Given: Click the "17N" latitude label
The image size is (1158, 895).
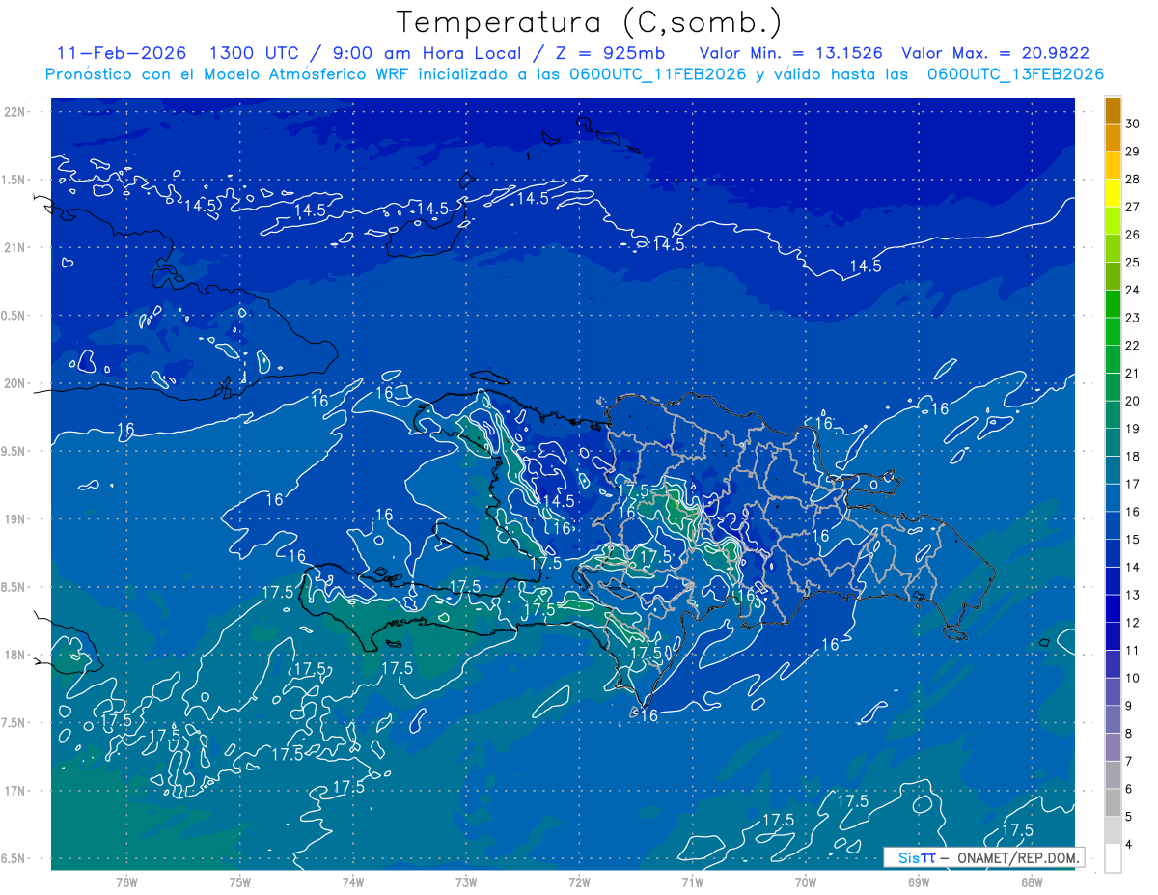Looking at the screenshot, I should pyautogui.click(x=14, y=791).
